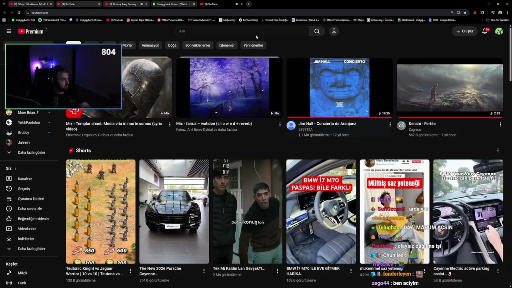
Task: Open more options for Jim Hall video
Action: tap(390, 124)
